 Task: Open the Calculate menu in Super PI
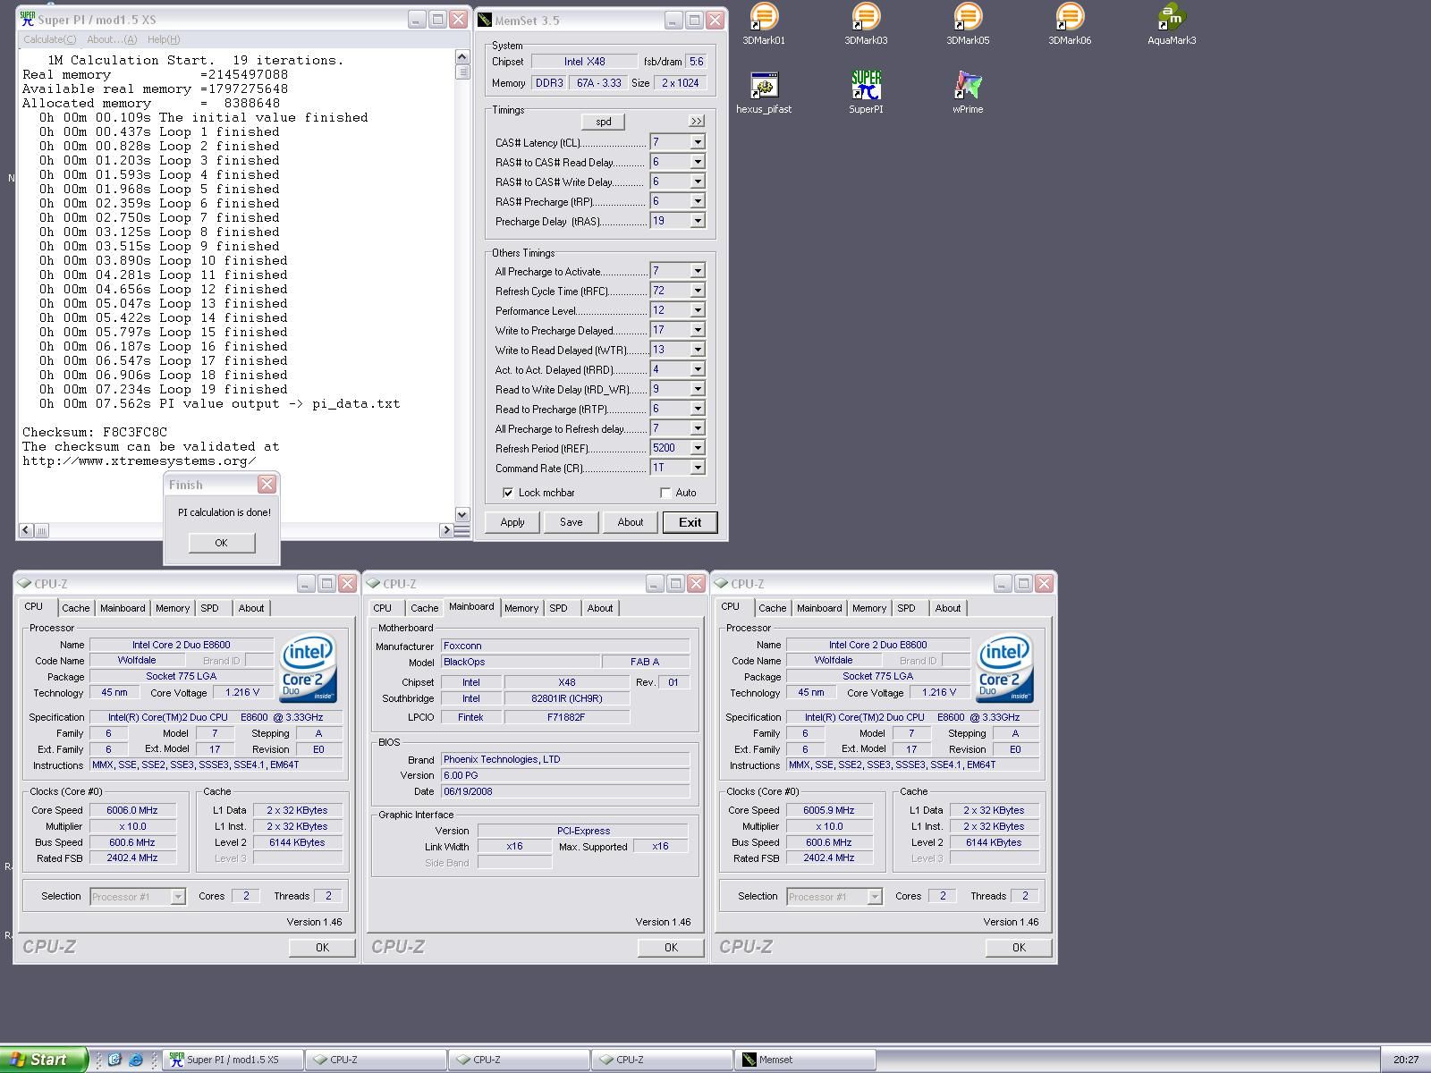[49, 39]
